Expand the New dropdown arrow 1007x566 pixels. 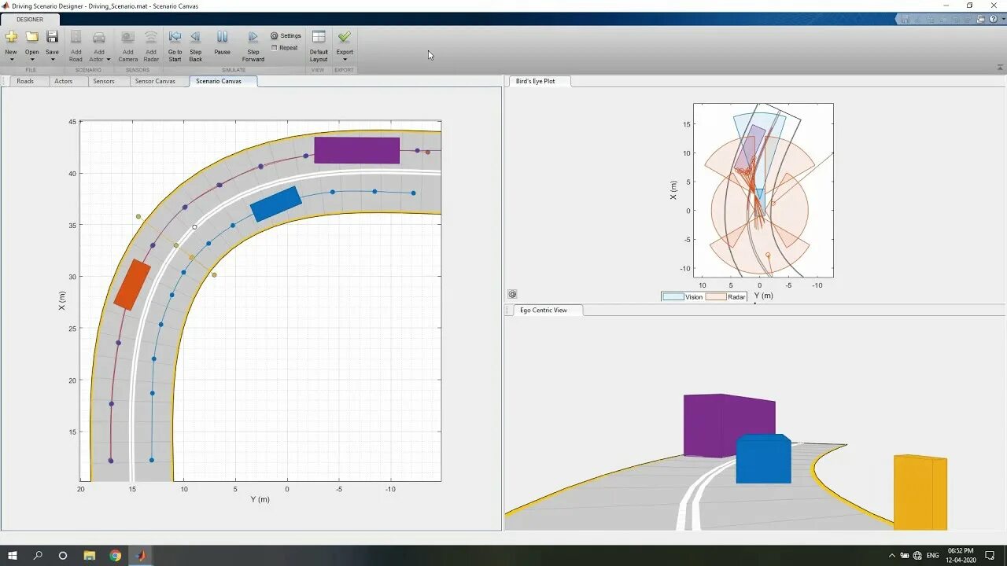pos(11,60)
